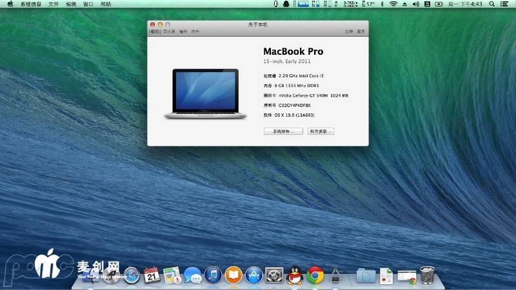Open Google Chrome from the Dock

(315, 276)
